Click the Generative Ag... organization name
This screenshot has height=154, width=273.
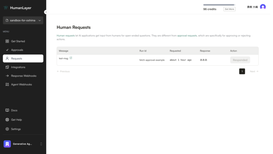22,144
